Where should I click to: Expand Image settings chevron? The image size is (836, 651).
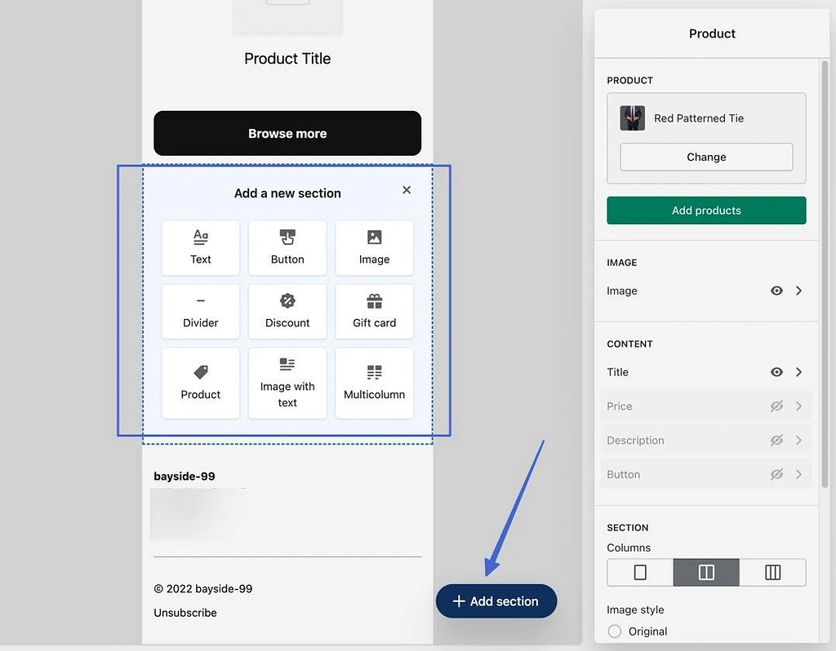tap(798, 290)
